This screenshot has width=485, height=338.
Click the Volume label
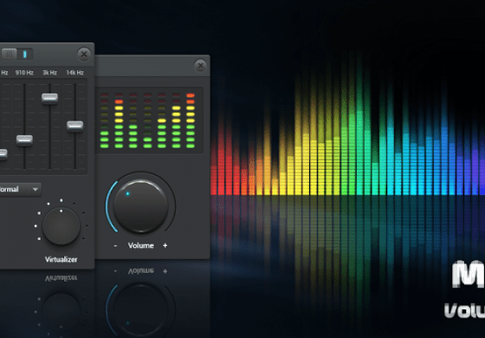pyautogui.click(x=140, y=245)
